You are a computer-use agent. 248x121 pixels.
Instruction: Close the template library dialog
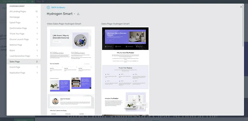(x=241, y=7)
